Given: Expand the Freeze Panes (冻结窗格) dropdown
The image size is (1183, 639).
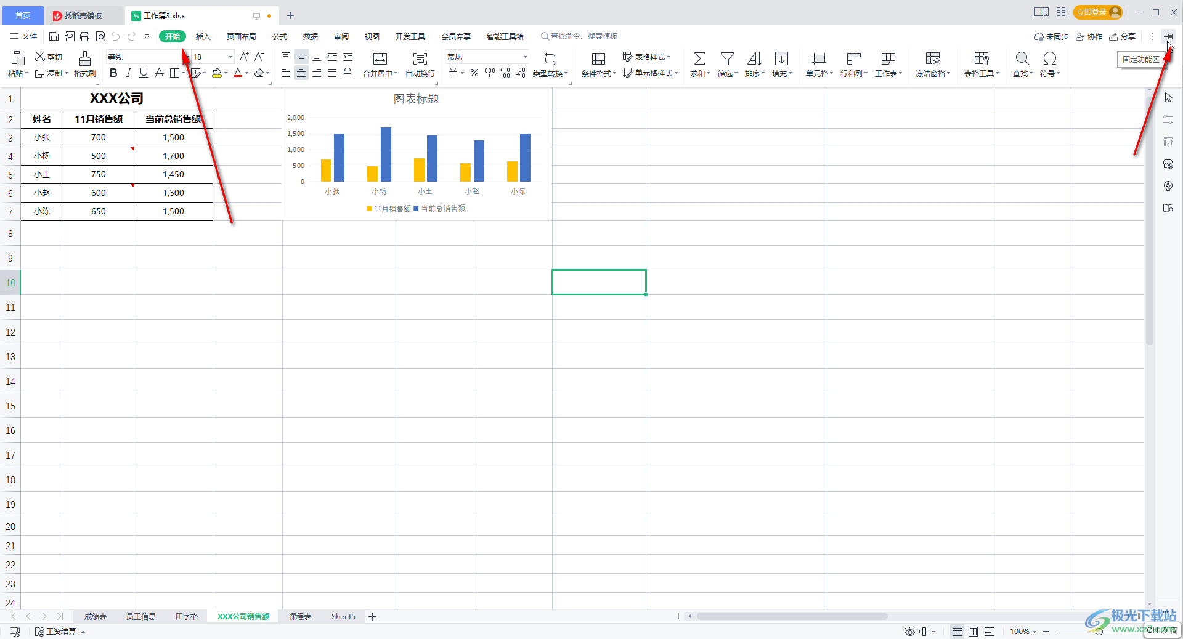Looking at the screenshot, I should pyautogui.click(x=948, y=73).
